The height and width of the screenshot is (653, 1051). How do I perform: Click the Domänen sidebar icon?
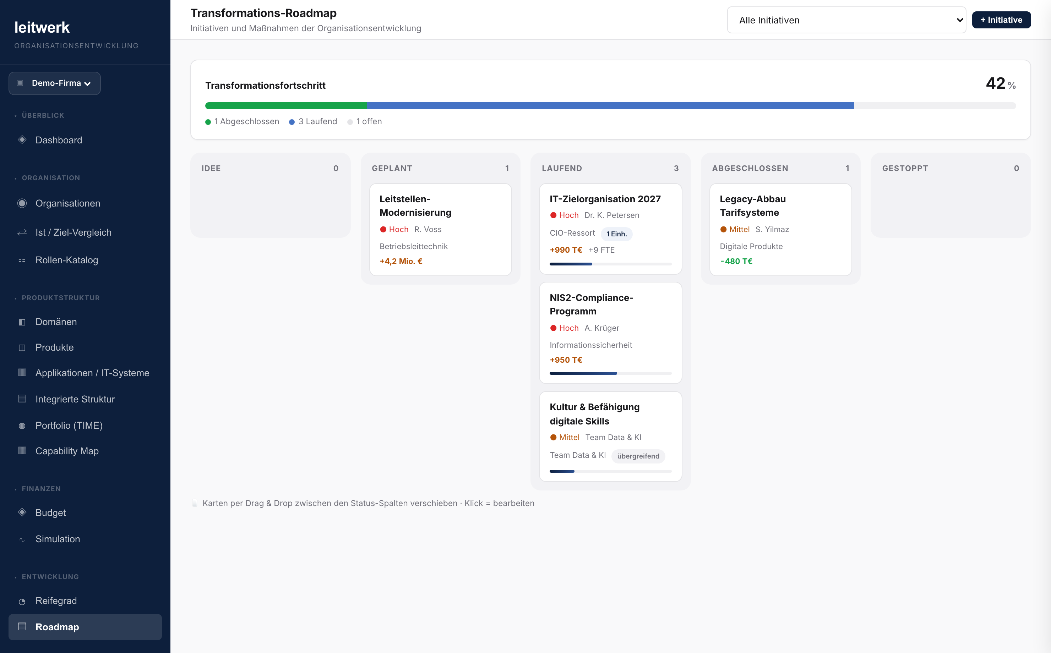[x=22, y=322]
